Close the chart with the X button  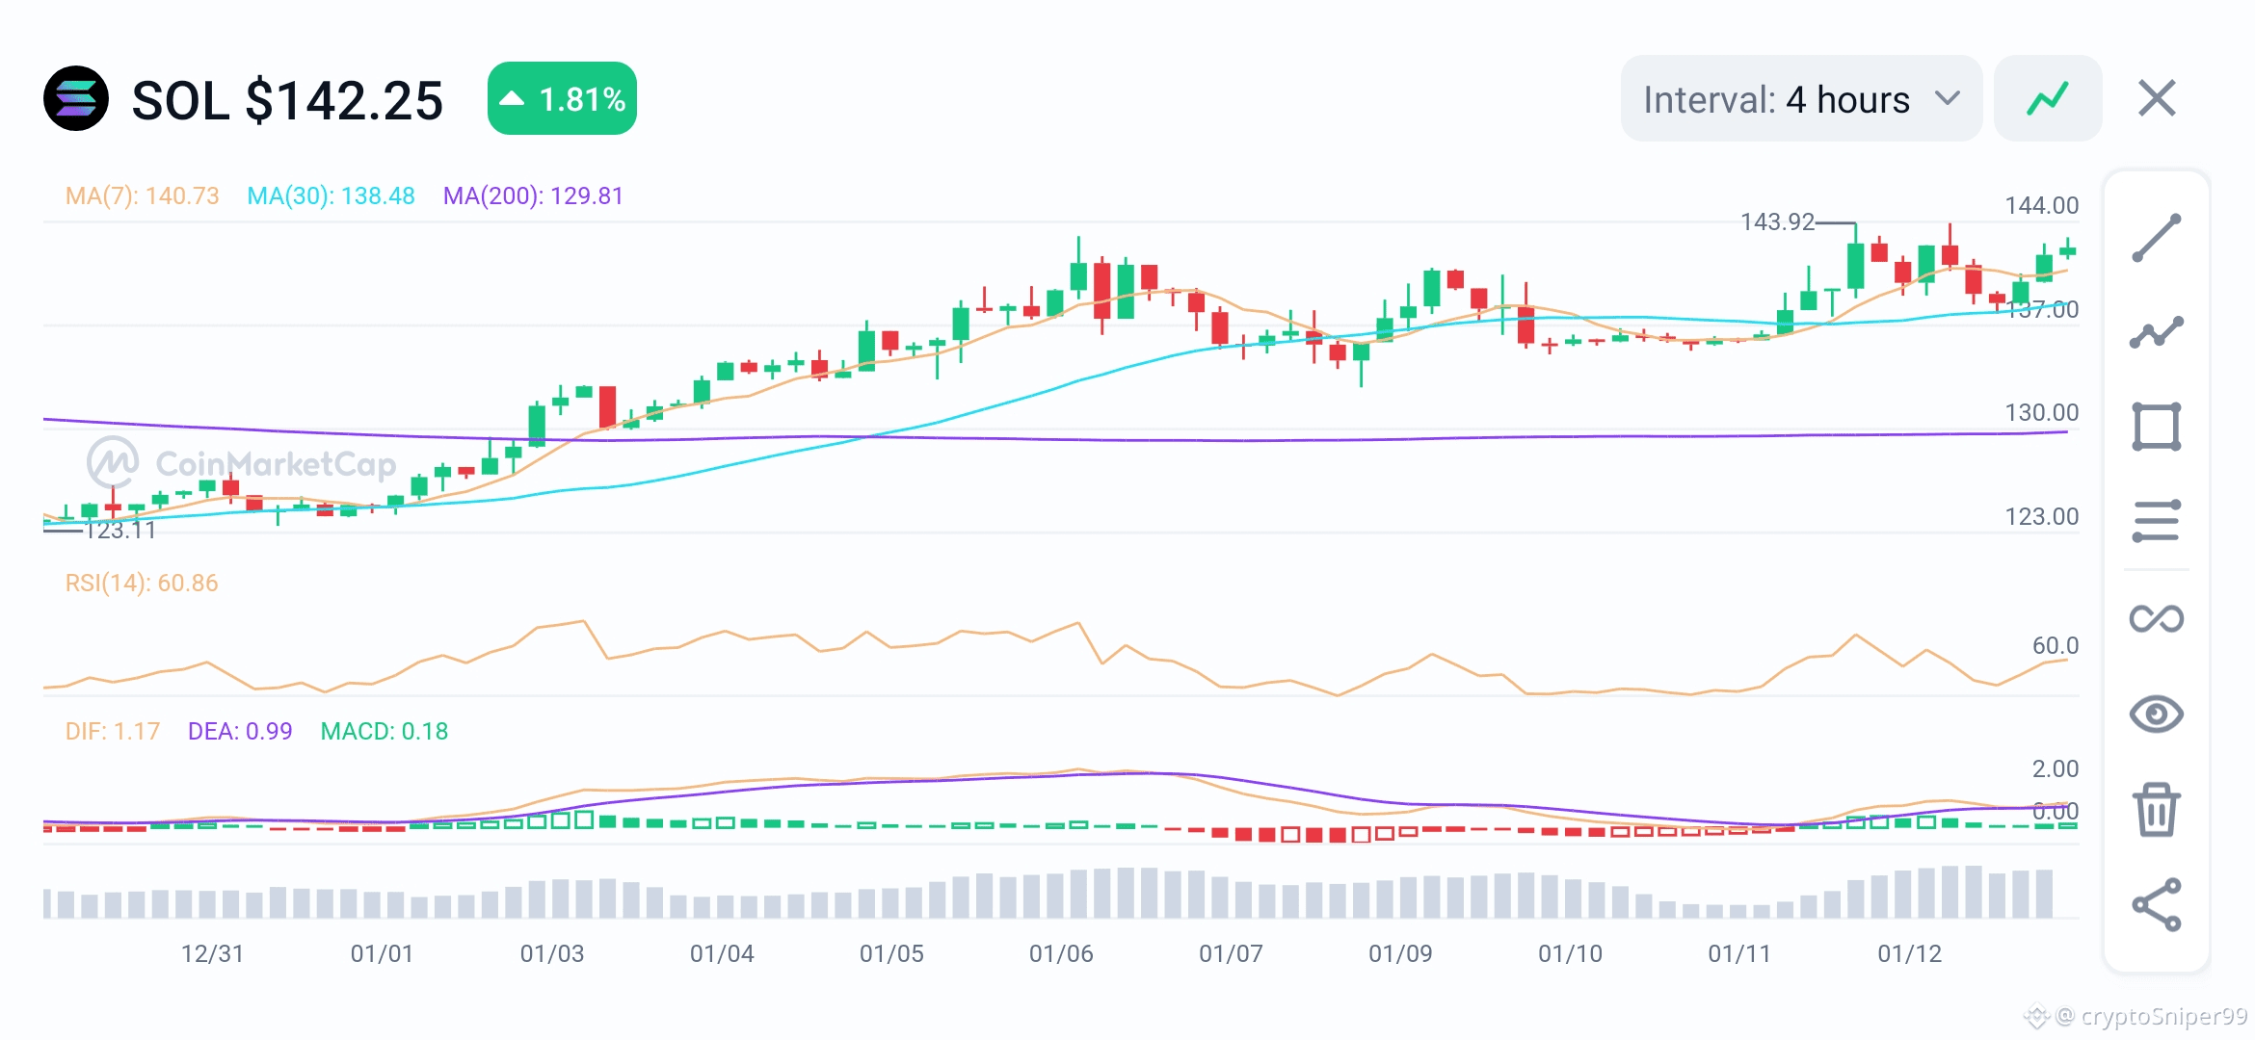(x=2157, y=98)
